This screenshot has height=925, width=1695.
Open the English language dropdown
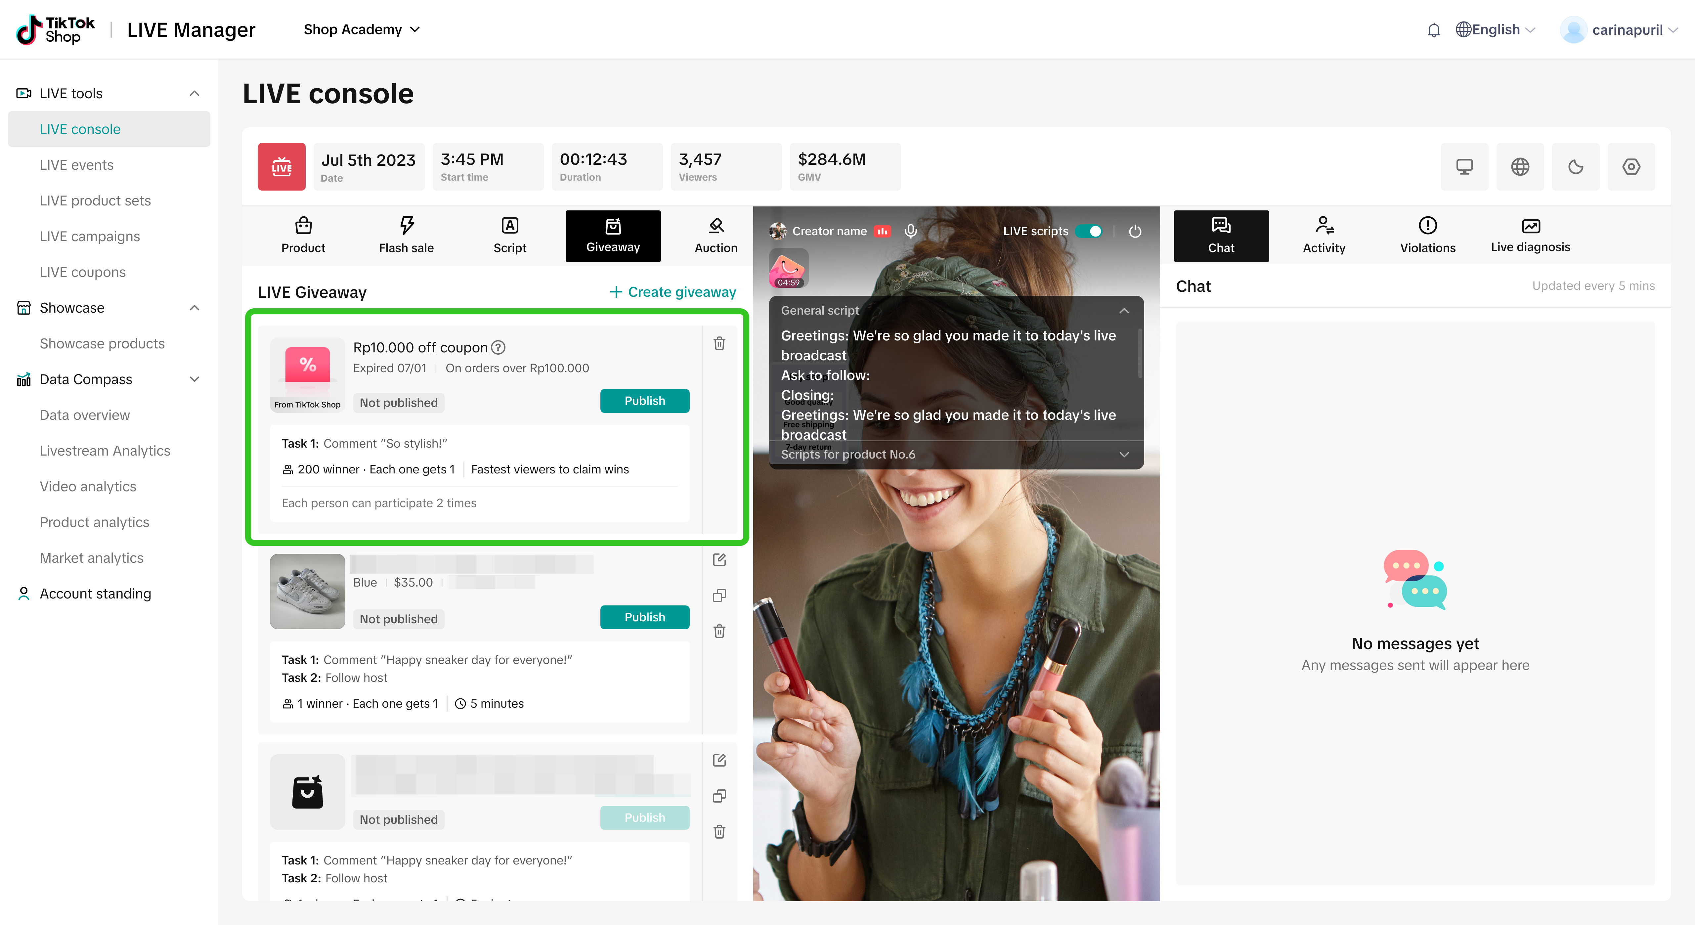[1496, 29]
